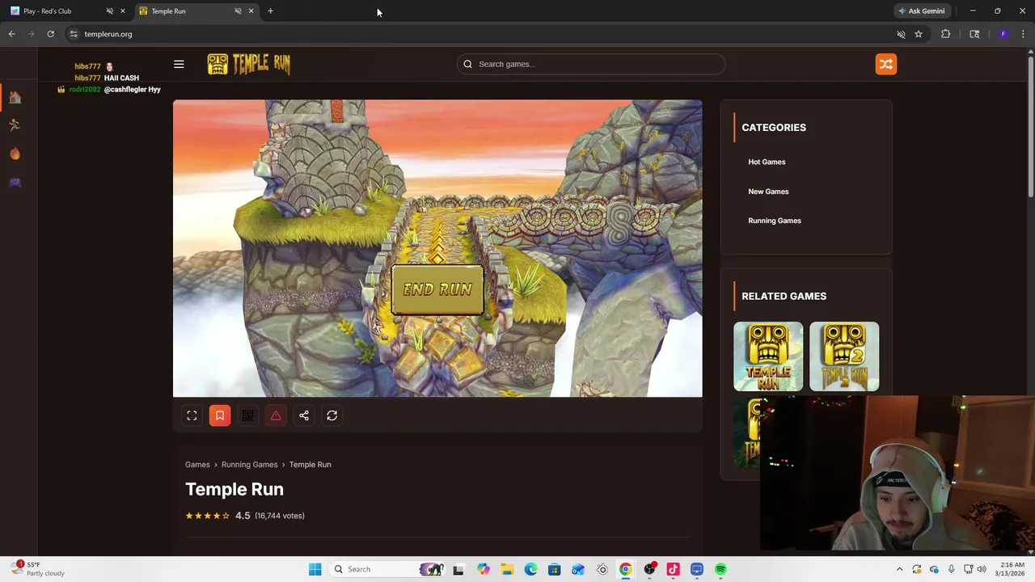Viewport: 1035px width, 582px height.
Task: Report an issue using the red warning icon
Action: (x=276, y=415)
